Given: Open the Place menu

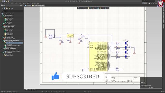Looking at the screenshot, I should tap(16, 3).
